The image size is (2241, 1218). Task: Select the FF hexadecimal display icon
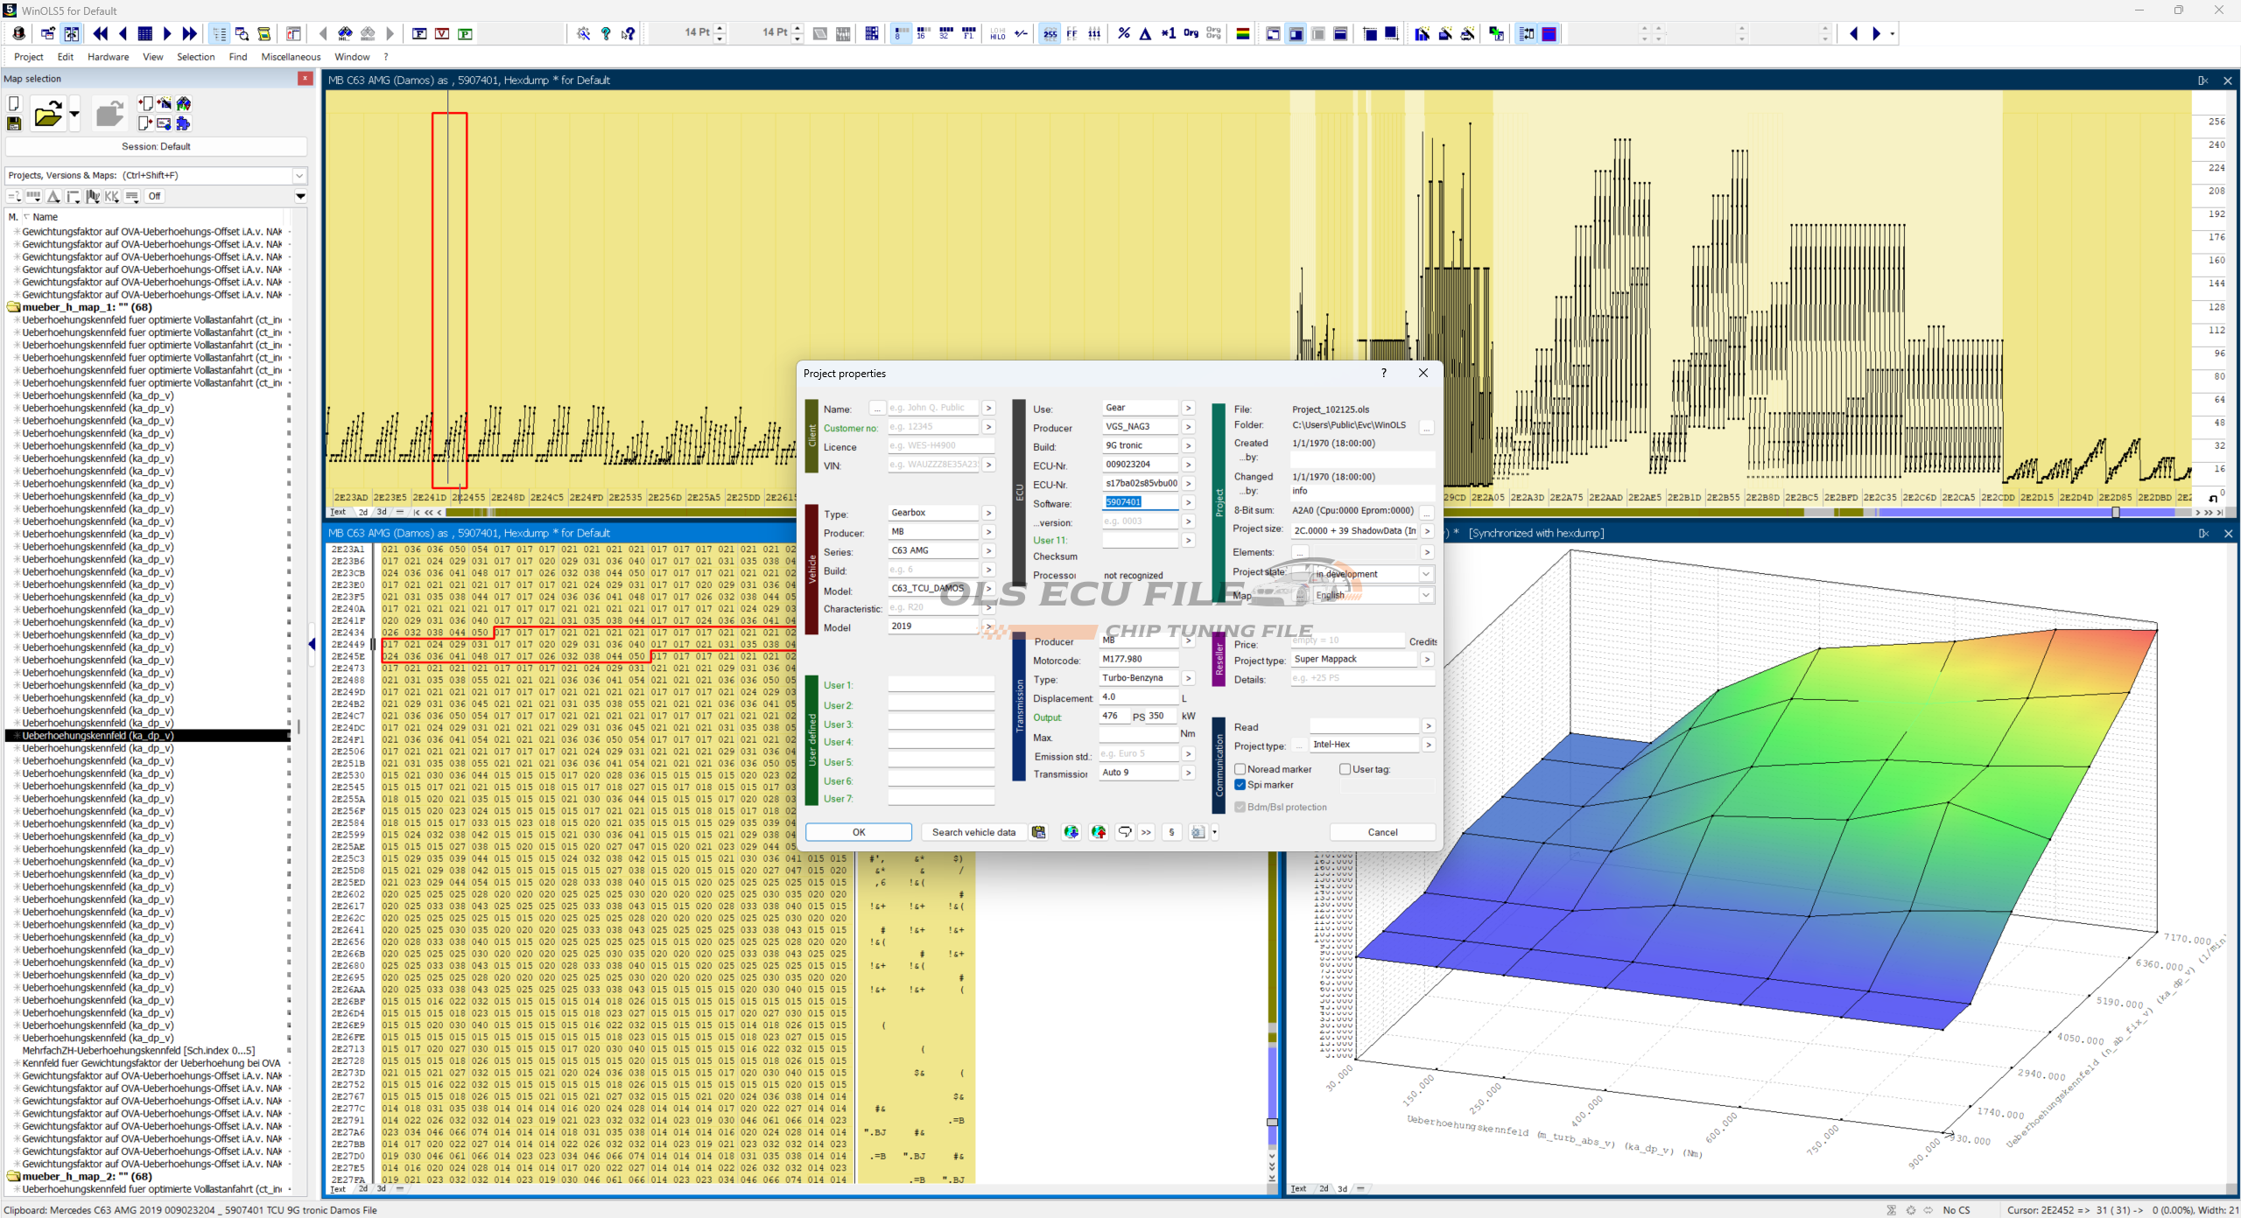coord(1072,33)
